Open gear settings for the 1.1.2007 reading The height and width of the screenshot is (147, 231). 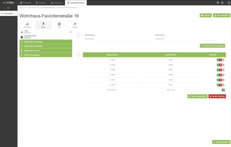[x=223, y=75]
